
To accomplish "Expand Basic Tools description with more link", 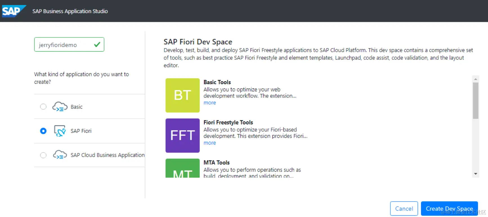I will (x=210, y=103).
